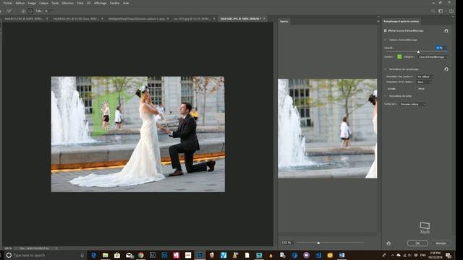The width and height of the screenshot is (463, 260).
Task: Toggle Afficher la zone d'échantillonnage checkbox
Action: [386, 30]
